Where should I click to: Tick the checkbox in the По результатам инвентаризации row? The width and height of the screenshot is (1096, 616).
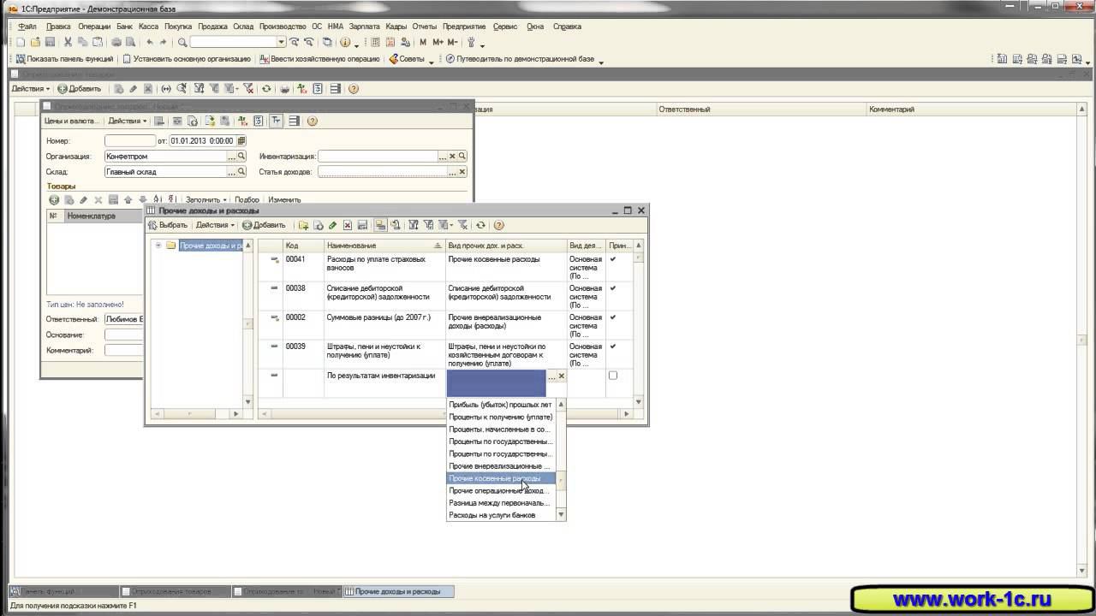pos(612,376)
